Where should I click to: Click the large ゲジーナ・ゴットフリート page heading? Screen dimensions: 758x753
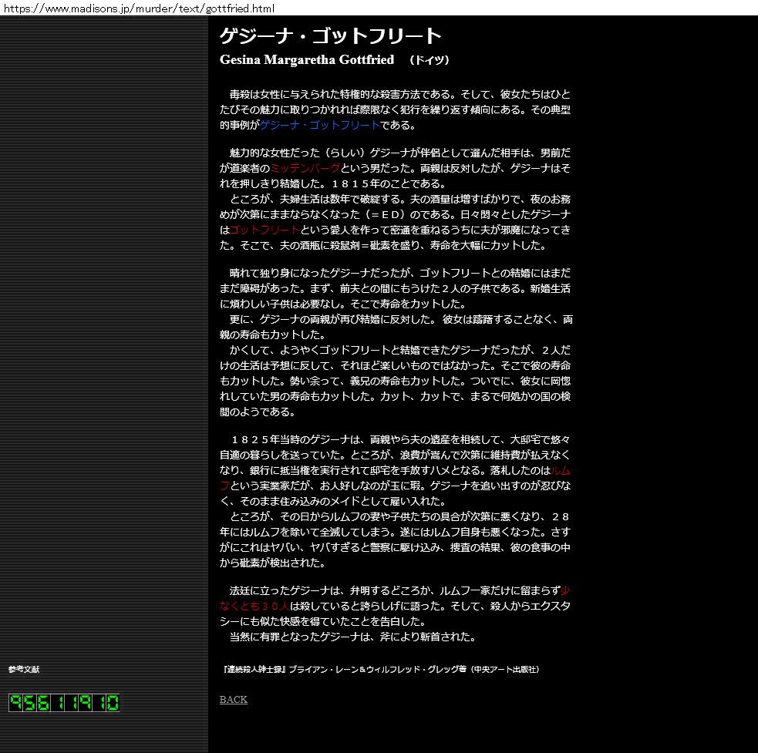tap(330, 36)
